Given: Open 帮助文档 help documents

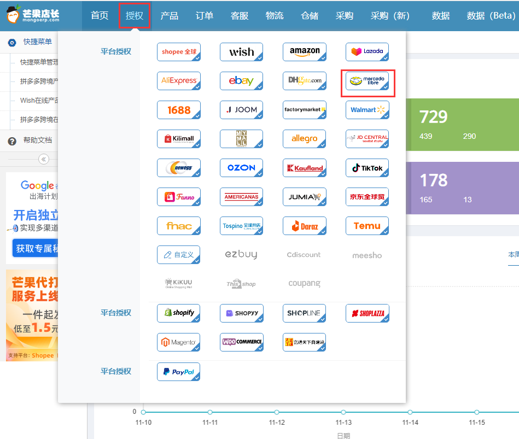Looking at the screenshot, I should pos(38,141).
